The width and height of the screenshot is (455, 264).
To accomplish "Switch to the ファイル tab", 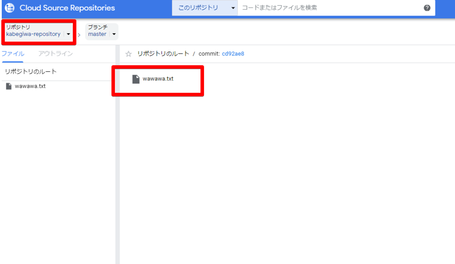I will (x=13, y=53).
